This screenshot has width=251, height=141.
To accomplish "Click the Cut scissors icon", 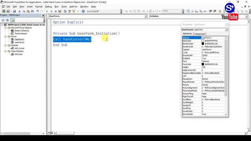I will click(x=20, y=11).
